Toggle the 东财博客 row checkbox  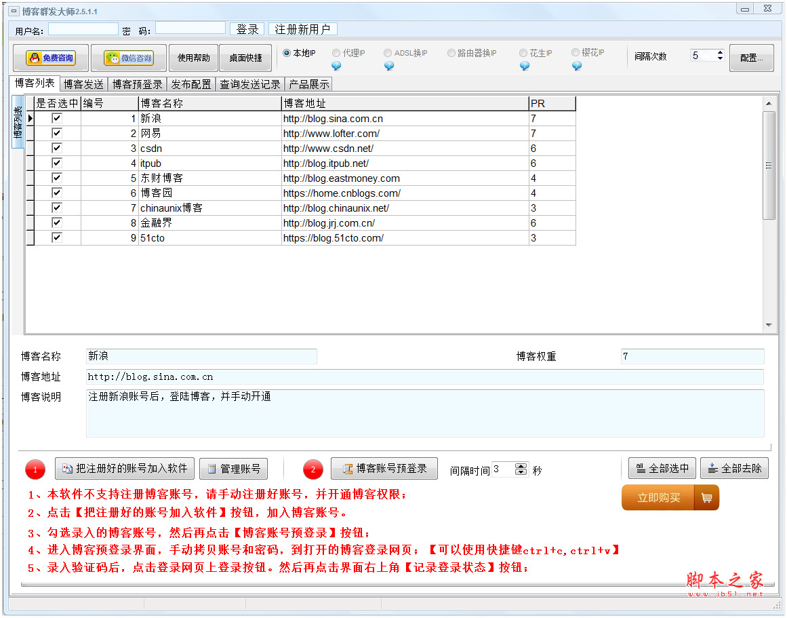click(x=57, y=178)
